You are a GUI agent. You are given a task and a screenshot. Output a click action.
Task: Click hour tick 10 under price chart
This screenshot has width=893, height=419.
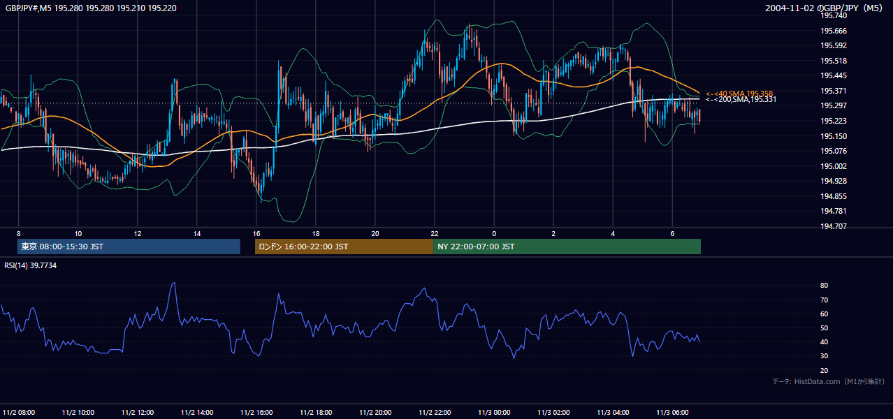coord(78,233)
